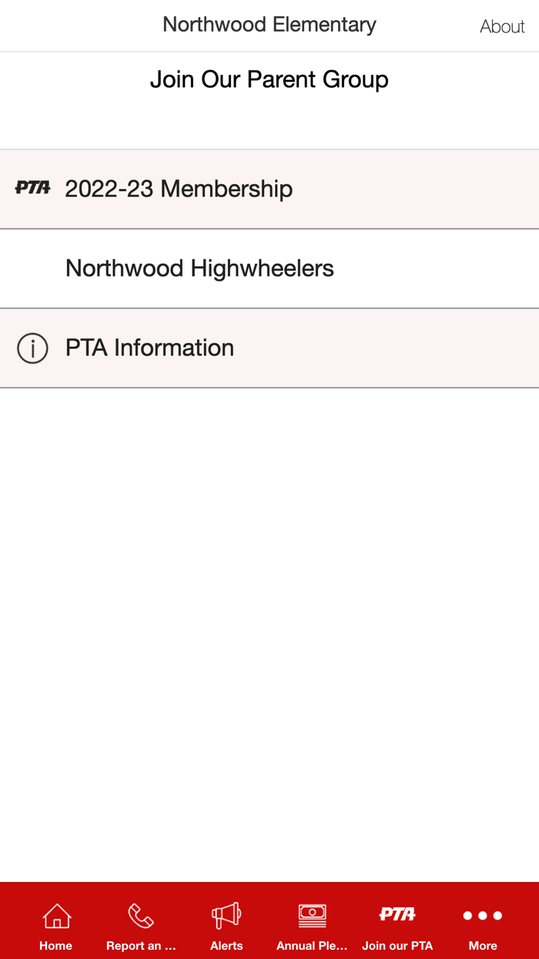Image resolution: width=539 pixels, height=959 pixels.
Task: Open the About page
Action: (x=502, y=25)
